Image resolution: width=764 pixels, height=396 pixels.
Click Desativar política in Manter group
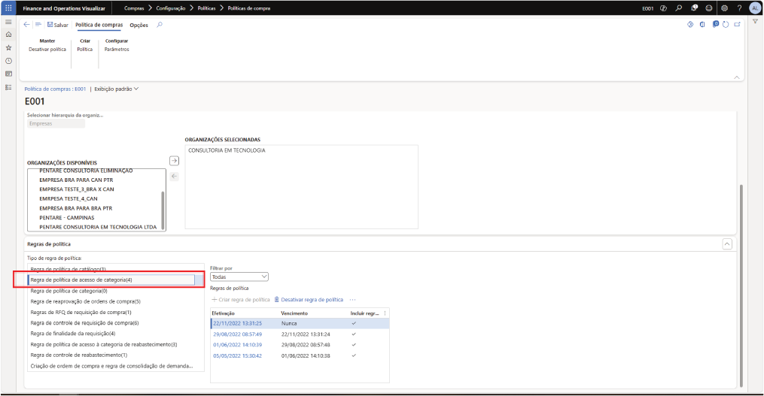point(47,49)
